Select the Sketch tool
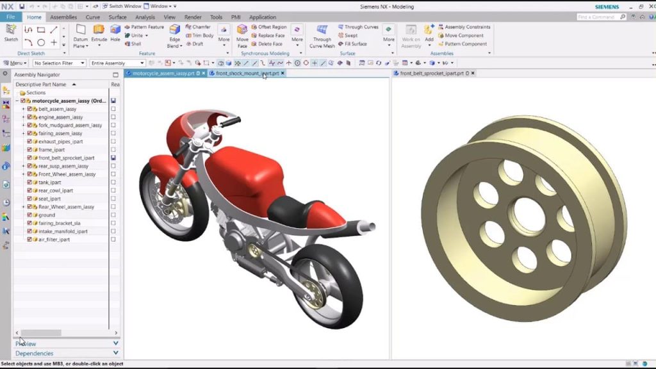The width and height of the screenshot is (656, 369). (x=10, y=33)
